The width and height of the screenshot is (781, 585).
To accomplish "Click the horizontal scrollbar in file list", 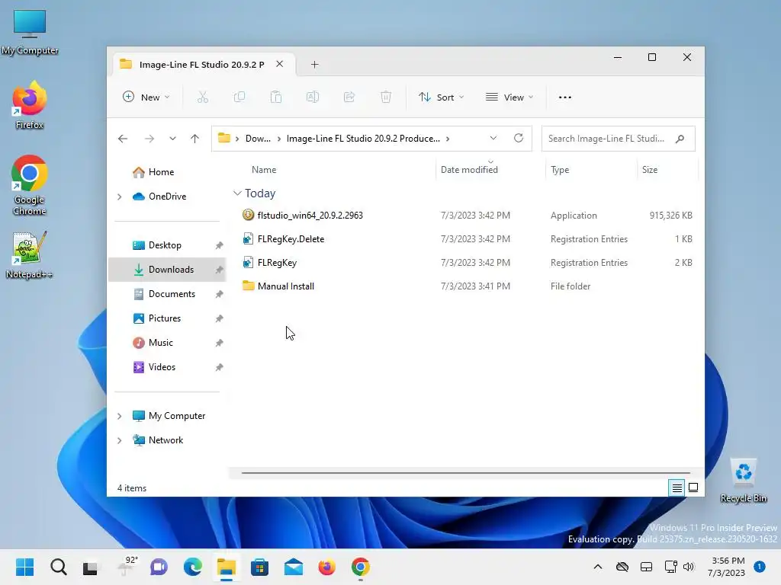I will 466,472.
